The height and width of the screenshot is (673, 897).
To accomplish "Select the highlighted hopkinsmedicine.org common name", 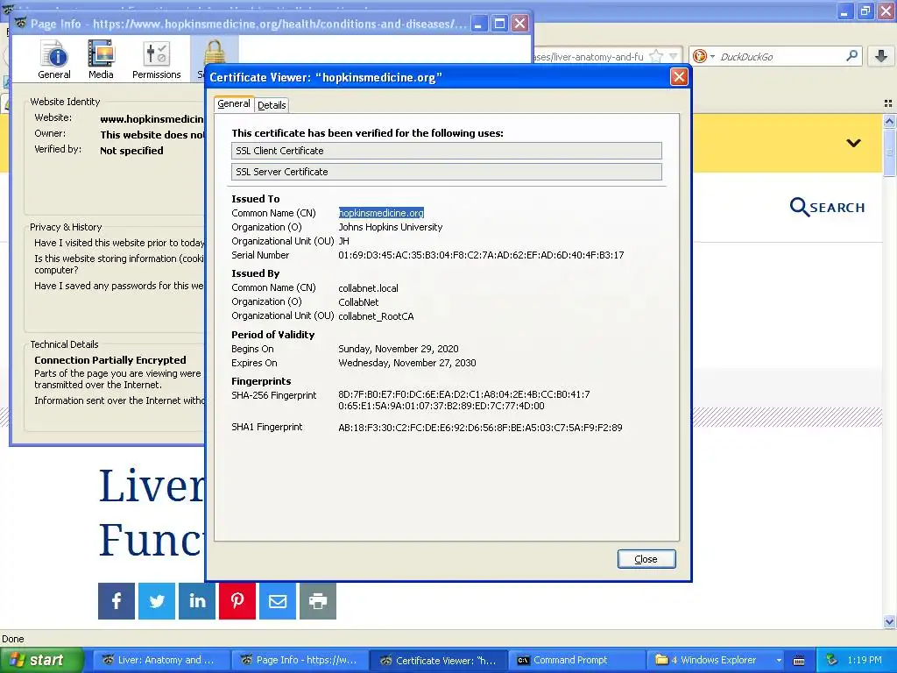I will click(381, 213).
